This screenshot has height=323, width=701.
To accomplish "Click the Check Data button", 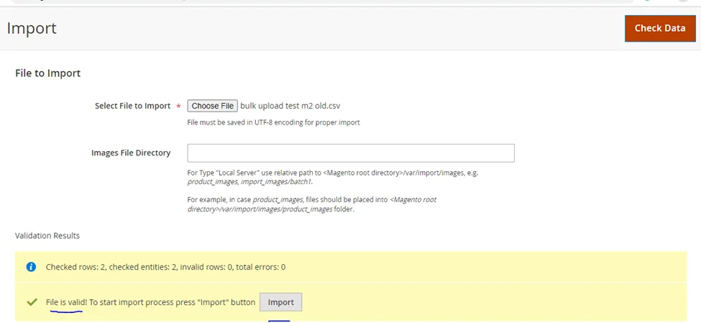I will point(660,28).
